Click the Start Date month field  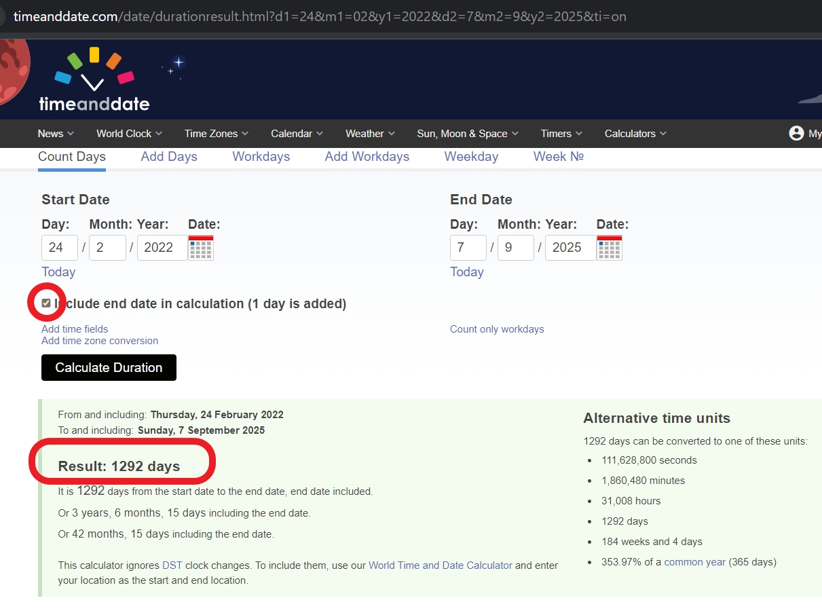[x=107, y=248]
